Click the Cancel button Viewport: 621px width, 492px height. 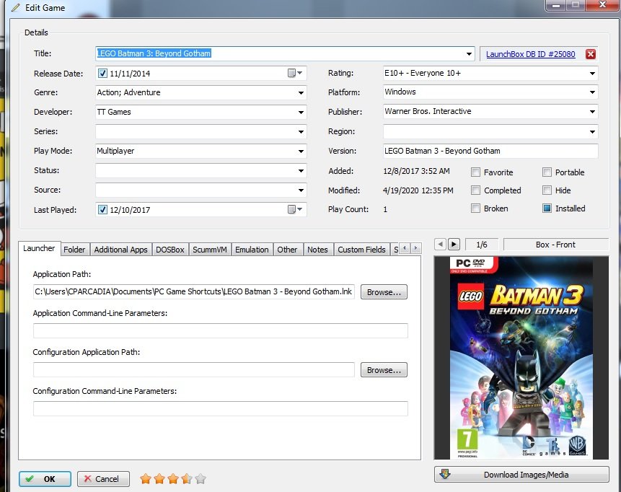click(x=103, y=479)
